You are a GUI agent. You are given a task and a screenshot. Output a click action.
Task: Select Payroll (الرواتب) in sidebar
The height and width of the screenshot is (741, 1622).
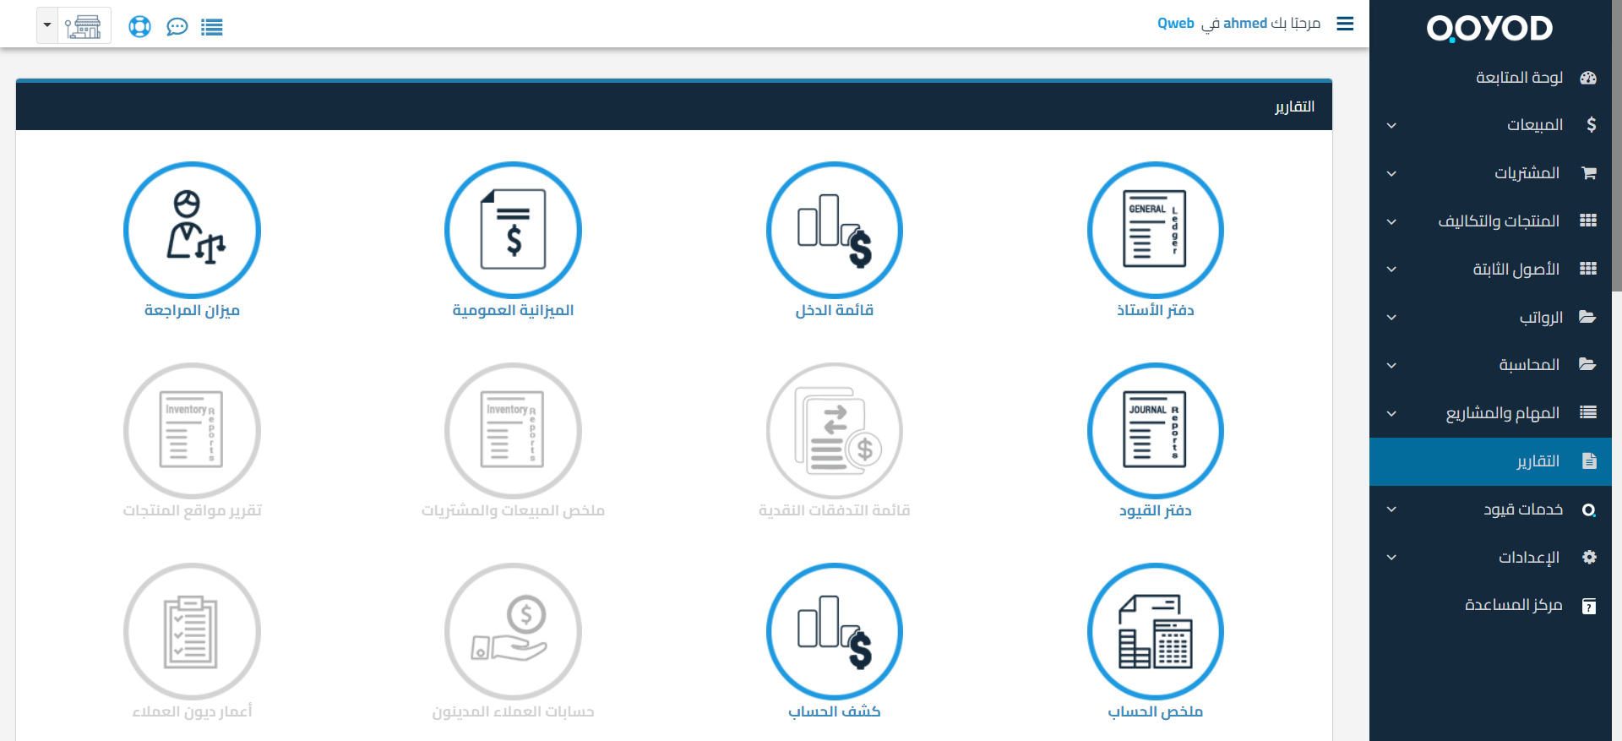coord(1491,318)
